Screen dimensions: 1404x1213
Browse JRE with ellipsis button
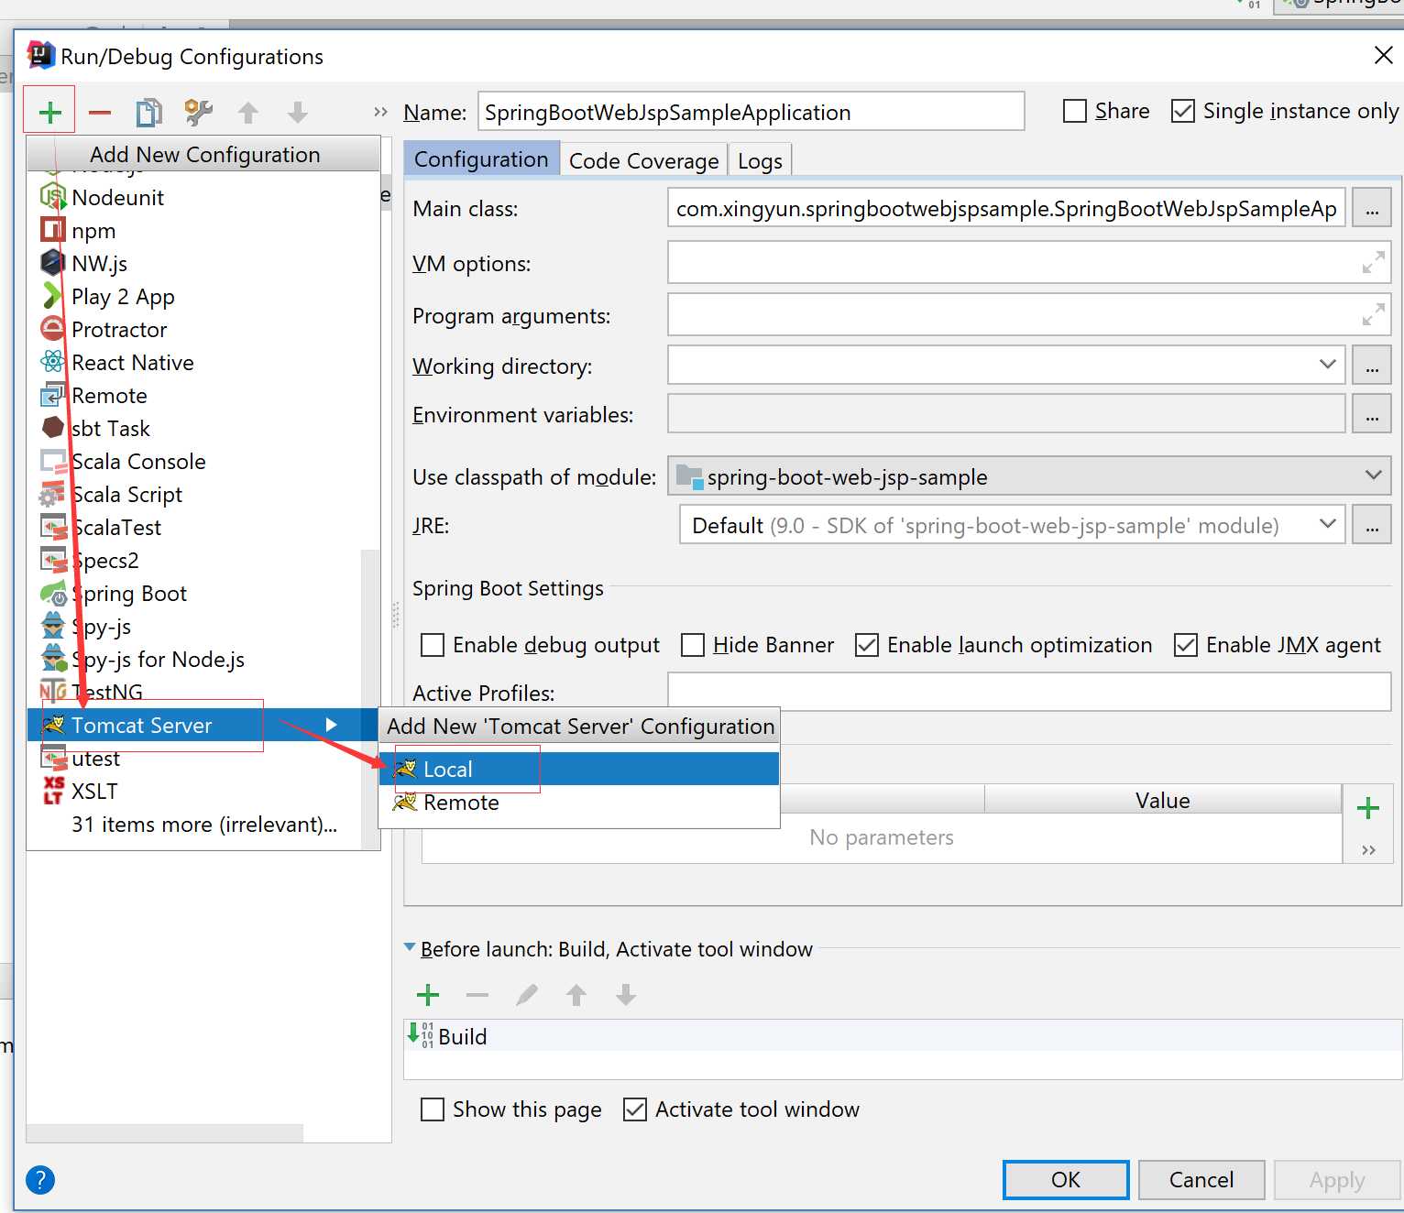(x=1372, y=525)
